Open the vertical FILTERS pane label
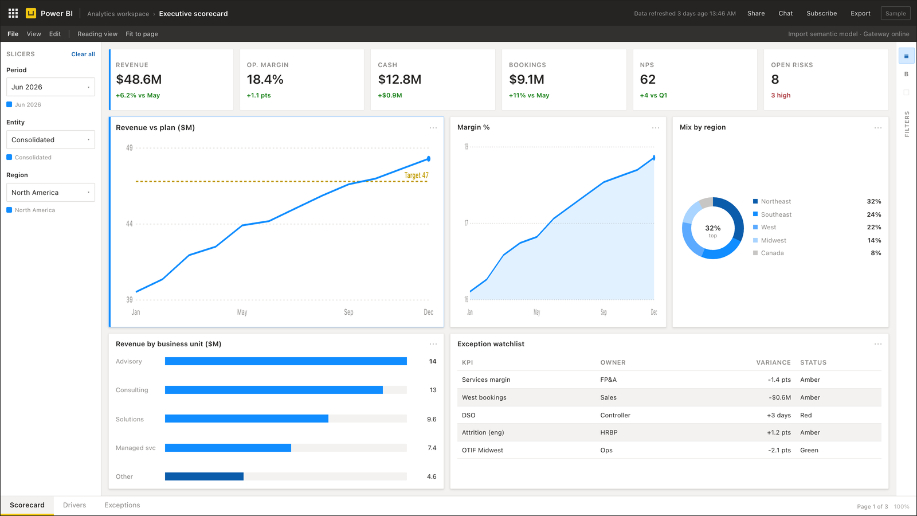The image size is (917, 516). click(x=907, y=124)
